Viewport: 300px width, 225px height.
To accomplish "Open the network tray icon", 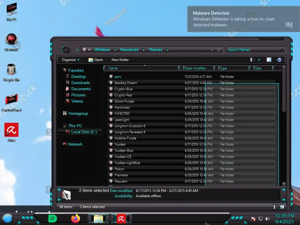I will (260, 219).
